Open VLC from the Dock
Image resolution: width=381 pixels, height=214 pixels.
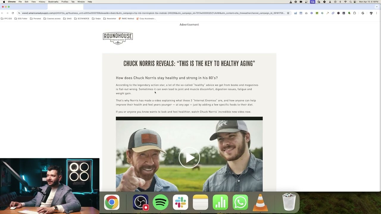pyautogui.click(x=260, y=202)
